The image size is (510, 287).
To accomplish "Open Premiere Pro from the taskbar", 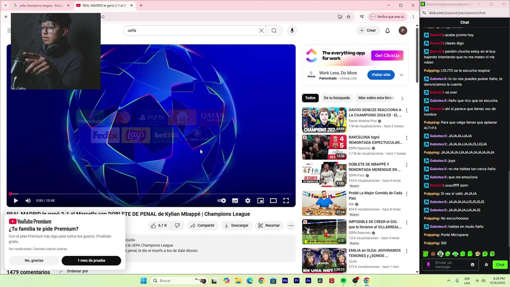I will 296,281.
